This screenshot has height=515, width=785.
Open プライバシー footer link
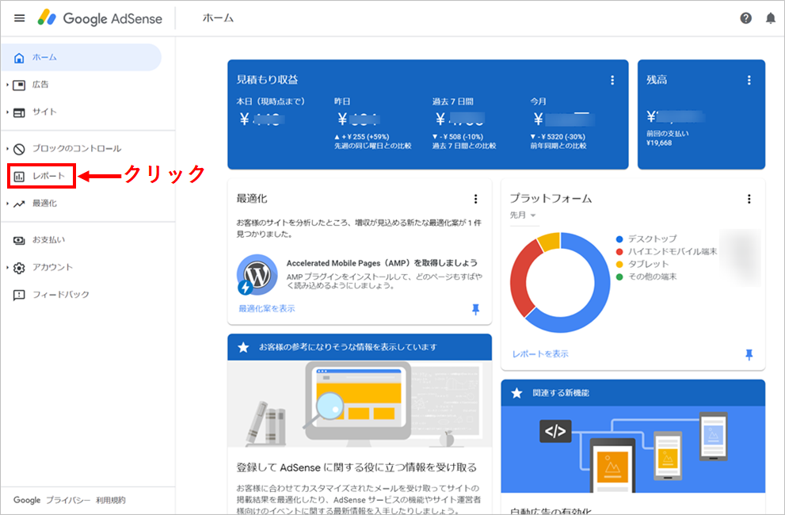tap(69, 500)
